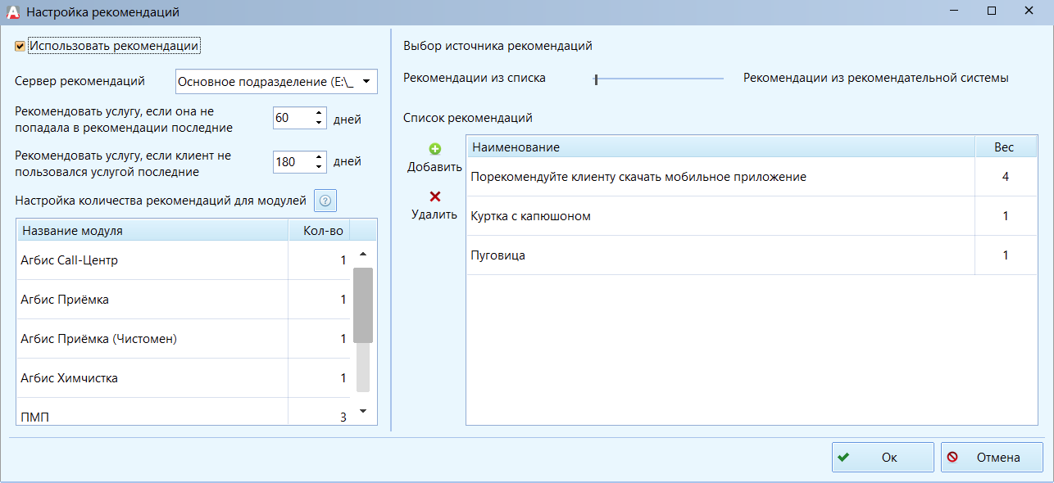The width and height of the screenshot is (1054, 483).
Task: Click the module list scrollbar thumb
Action: pos(363,305)
